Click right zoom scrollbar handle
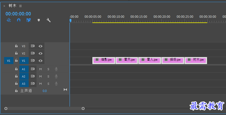This screenshot has width=226, height=115. click(x=83, y=109)
